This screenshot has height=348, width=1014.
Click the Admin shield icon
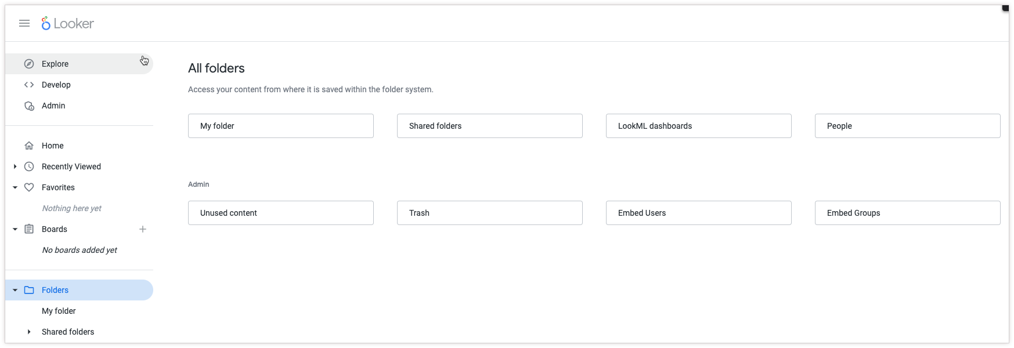pos(29,106)
